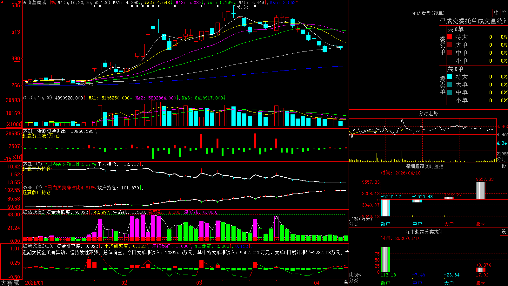Click the dark red 大单 swatch under 委买单
Image resolution: width=508 pixels, height=286 pixels.
[450, 45]
